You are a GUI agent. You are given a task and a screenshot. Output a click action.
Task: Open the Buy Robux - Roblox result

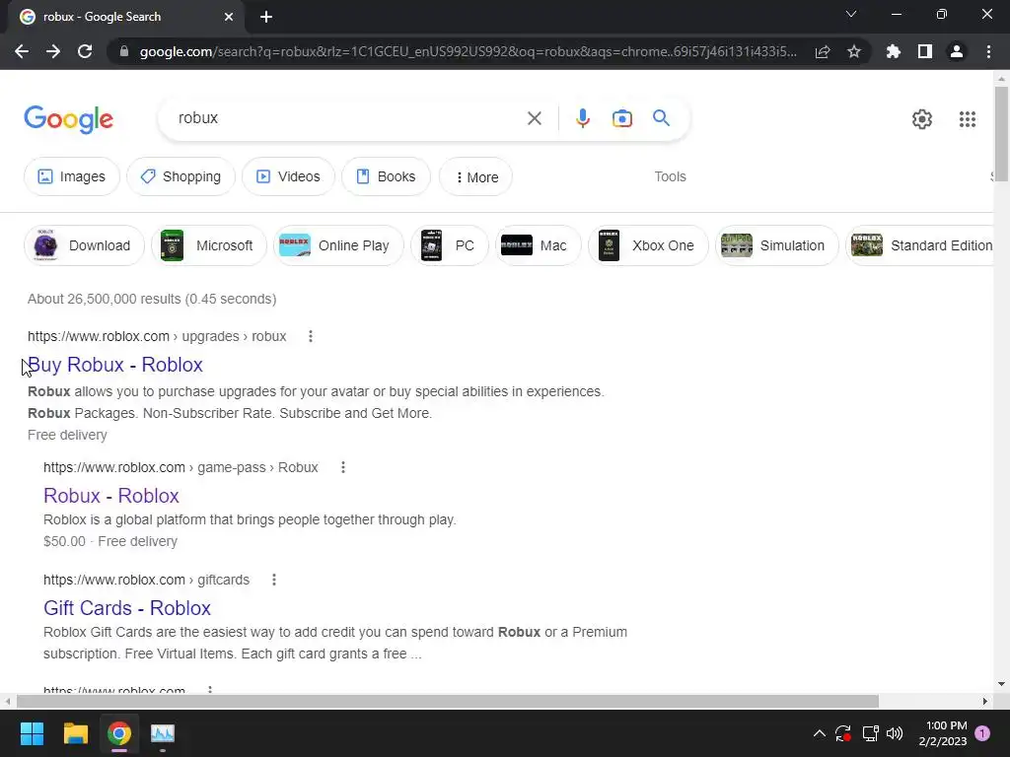point(115,365)
